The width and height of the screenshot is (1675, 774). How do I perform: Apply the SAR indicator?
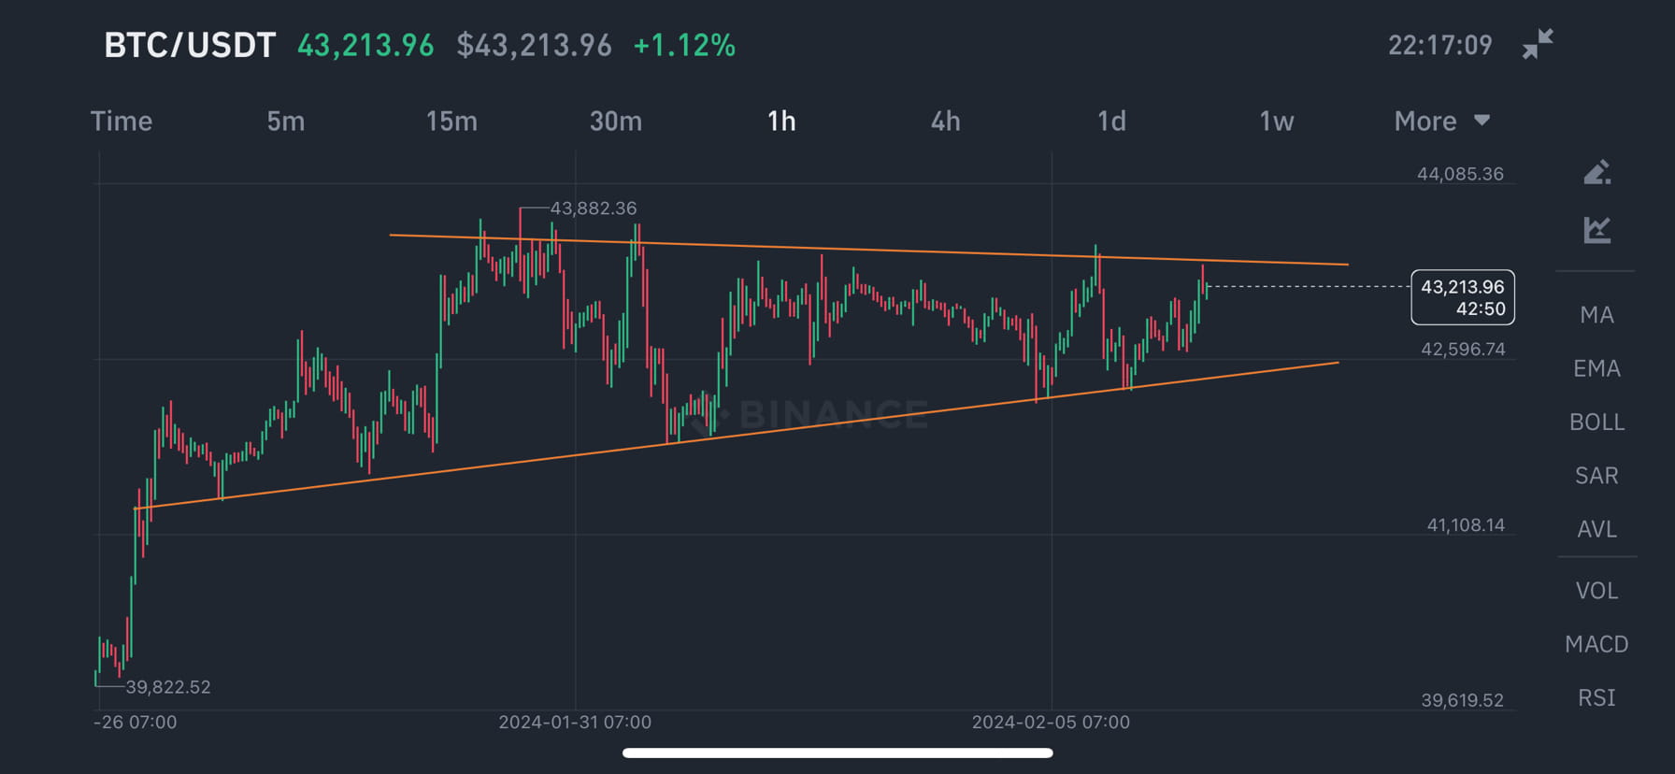tap(1596, 476)
